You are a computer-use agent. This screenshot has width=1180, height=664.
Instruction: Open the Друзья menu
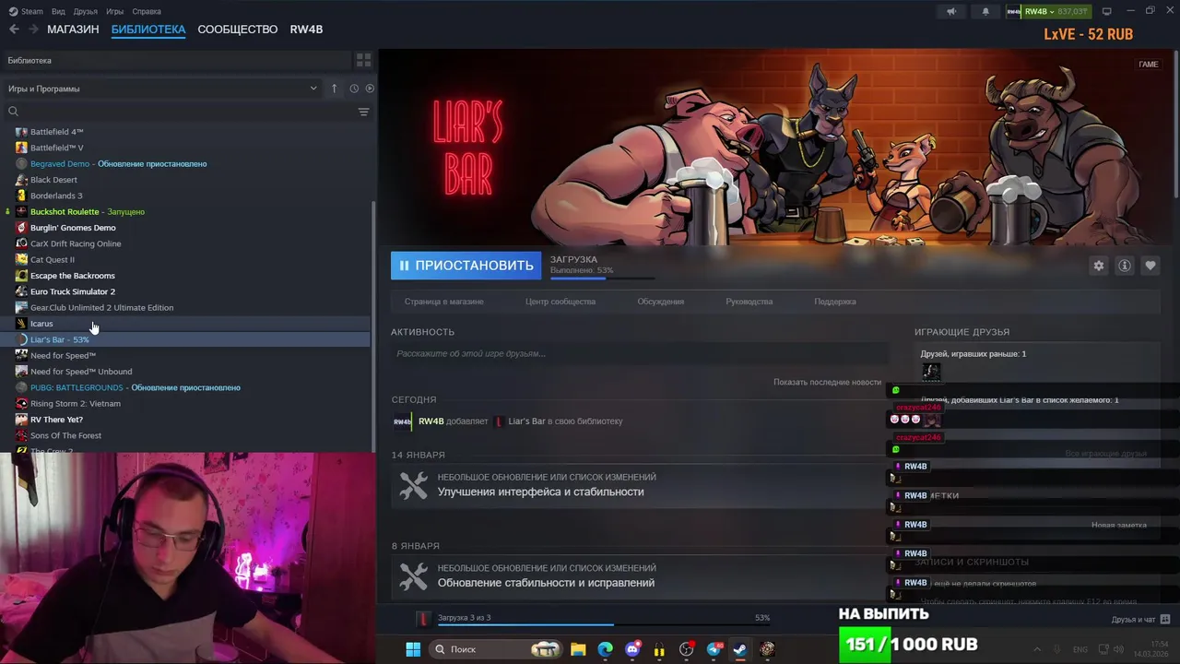85,11
